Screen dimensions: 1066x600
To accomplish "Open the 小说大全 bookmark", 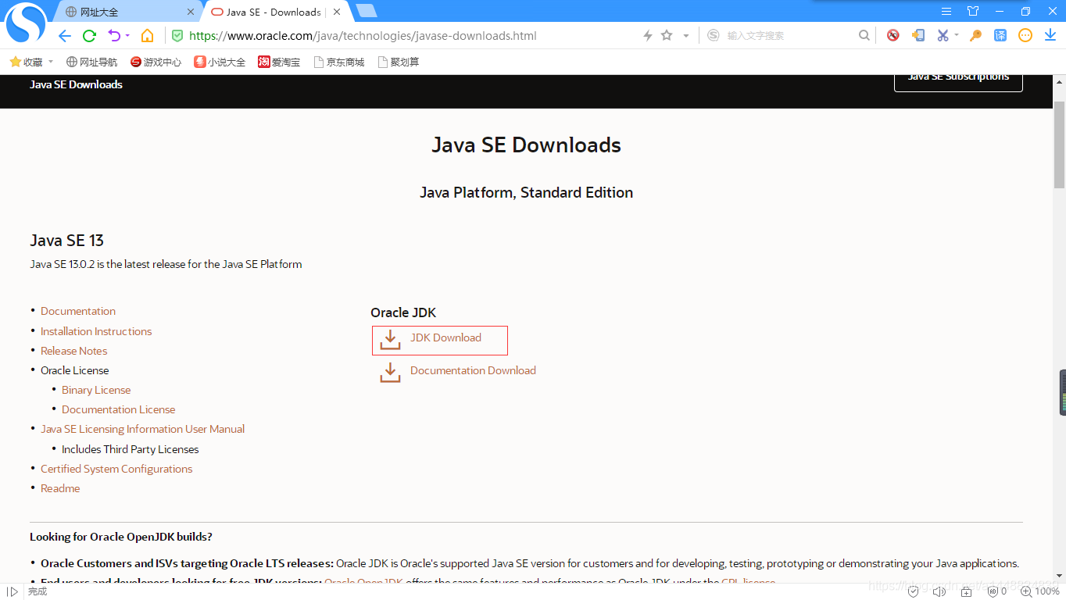I will click(220, 62).
